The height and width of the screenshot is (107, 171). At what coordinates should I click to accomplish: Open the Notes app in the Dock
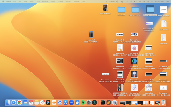tap(37, 102)
